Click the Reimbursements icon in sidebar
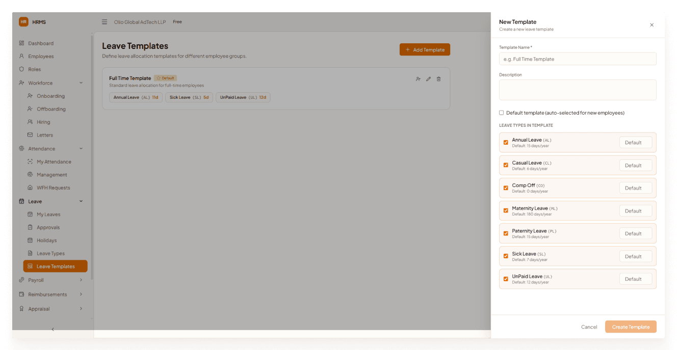677x350 pixels. pos(21,294)
